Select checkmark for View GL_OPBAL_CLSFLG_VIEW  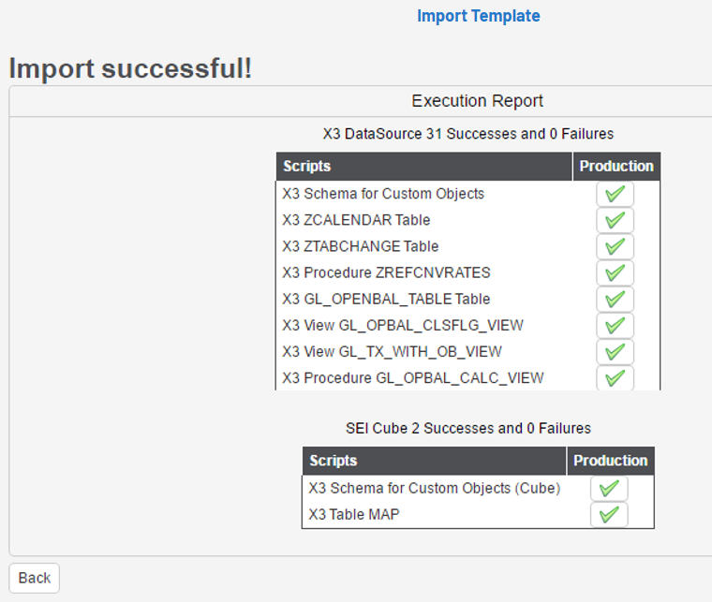click(x=615, y=325)
